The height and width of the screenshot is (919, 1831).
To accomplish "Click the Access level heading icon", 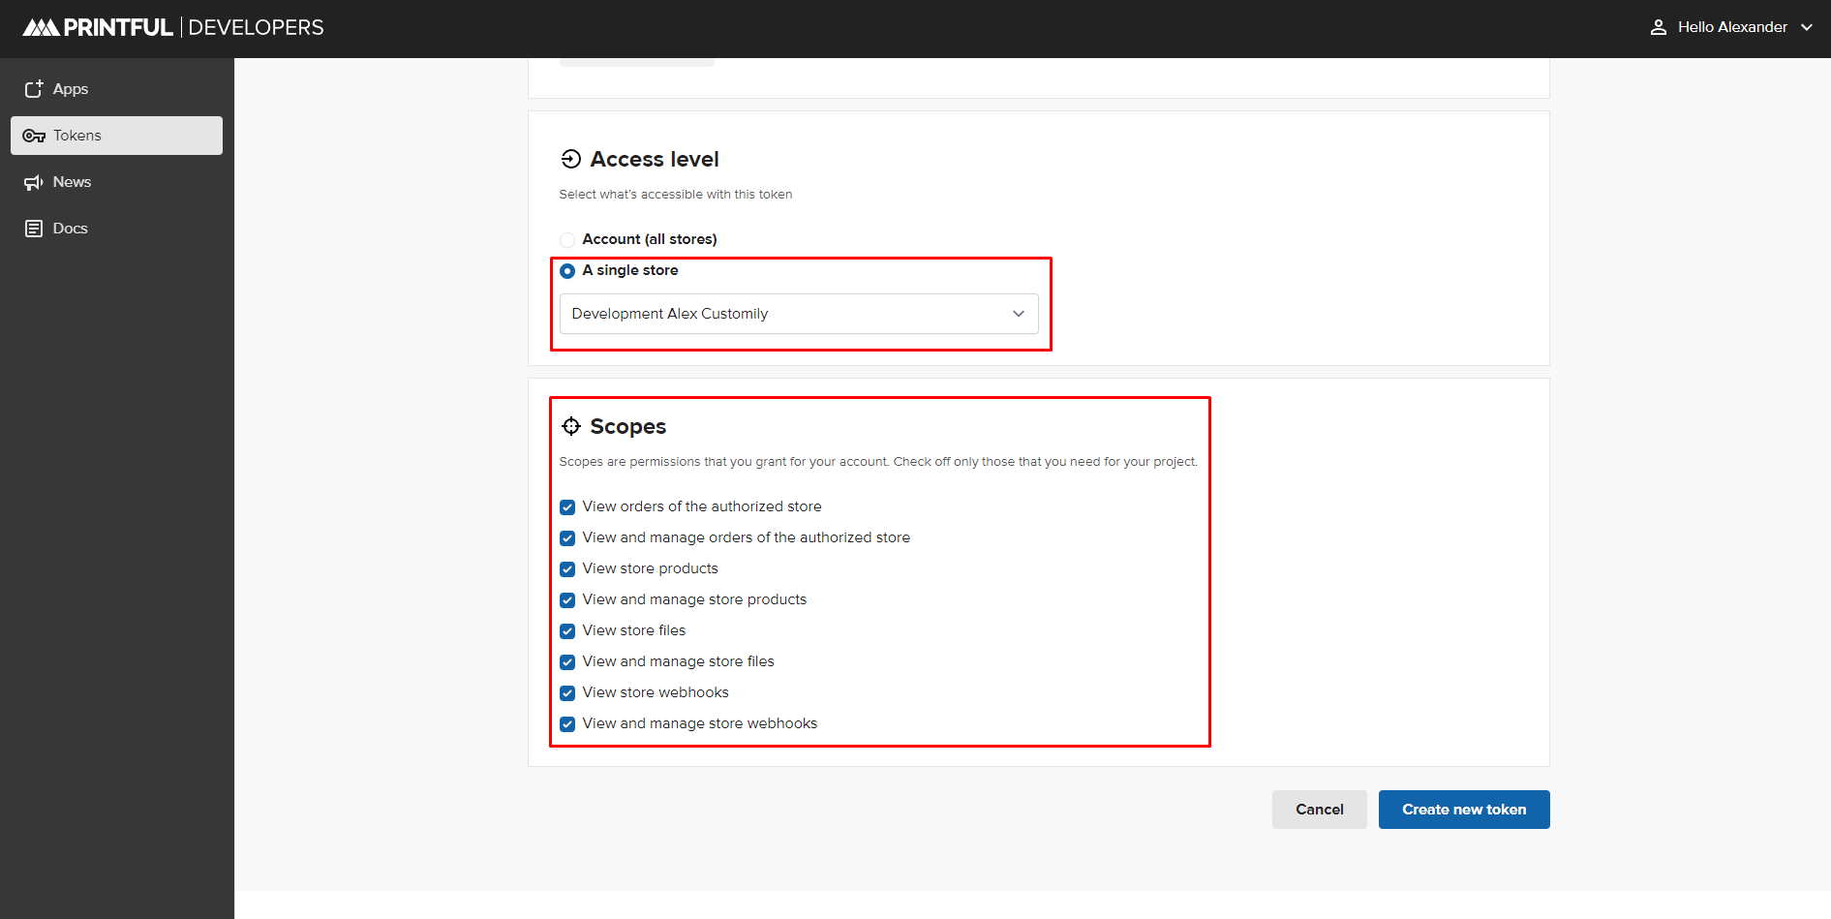I will 571,160.
